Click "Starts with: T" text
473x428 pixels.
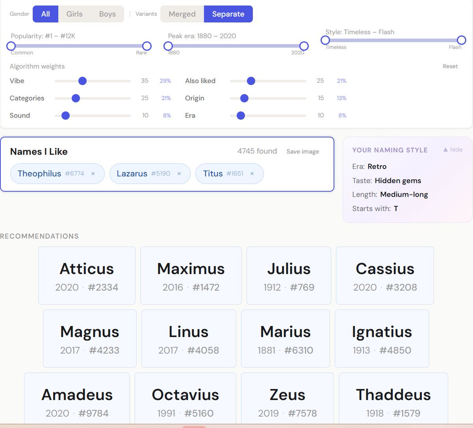pyautogui.click(x=375, y=209)
